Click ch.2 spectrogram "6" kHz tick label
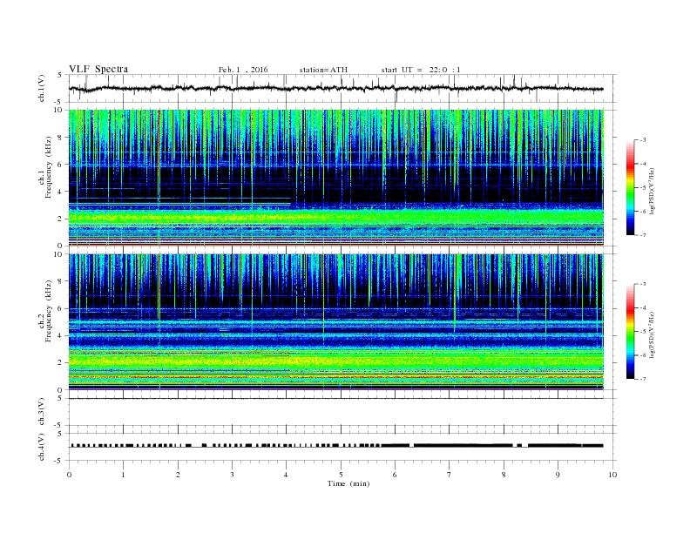 tap(60, 308)
